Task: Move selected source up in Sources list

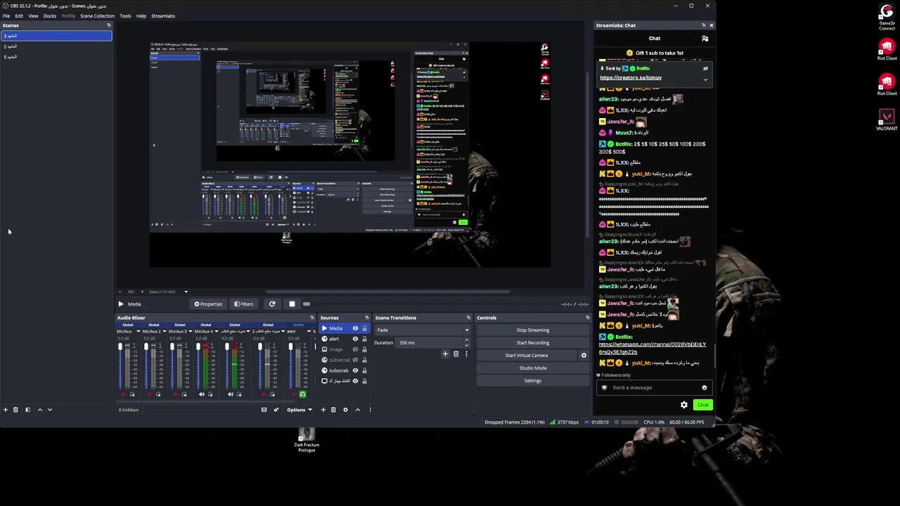Action: pos(357,410)
